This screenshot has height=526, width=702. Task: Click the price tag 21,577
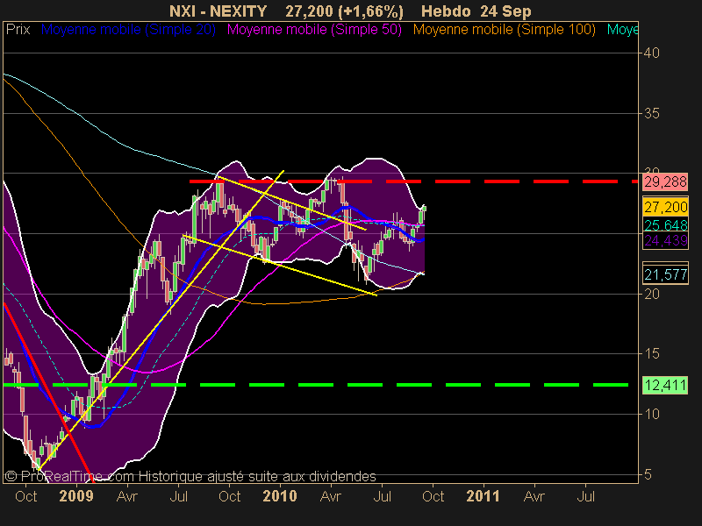pyautogui.click(x=665, y=274)
